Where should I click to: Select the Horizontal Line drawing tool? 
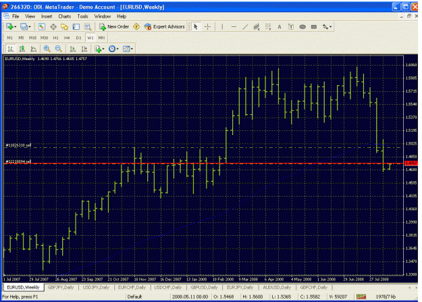click(234, 26)
